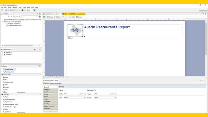The image size is (208, 117).
Task: Open the Insert menu
Action: coord(9,7)
